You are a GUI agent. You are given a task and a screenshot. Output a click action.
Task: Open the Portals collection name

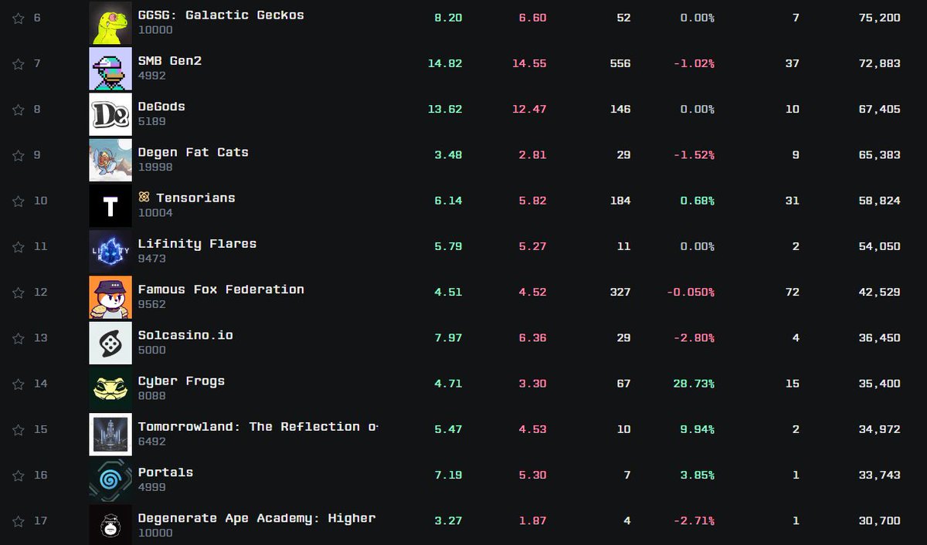click(x=165, y=472)
